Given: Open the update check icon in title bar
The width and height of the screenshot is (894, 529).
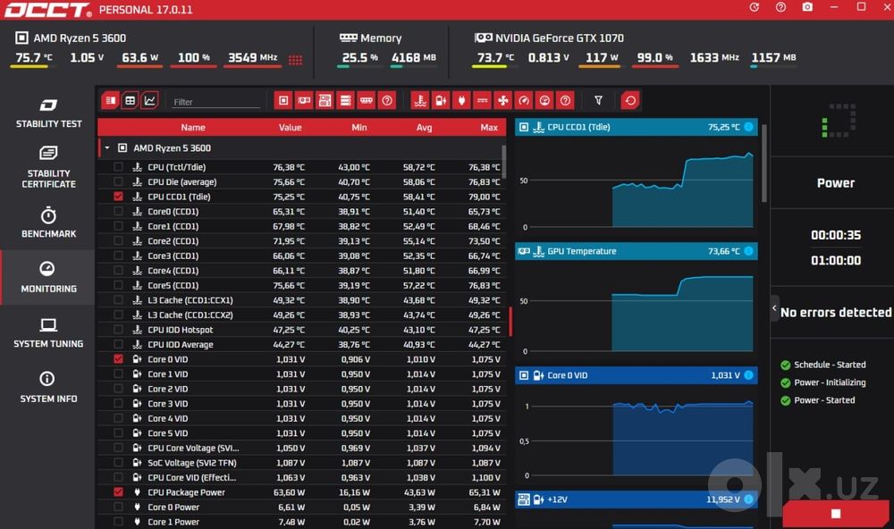Looking at the screenshot, I should pyautogui.click(x=755, y=7).
